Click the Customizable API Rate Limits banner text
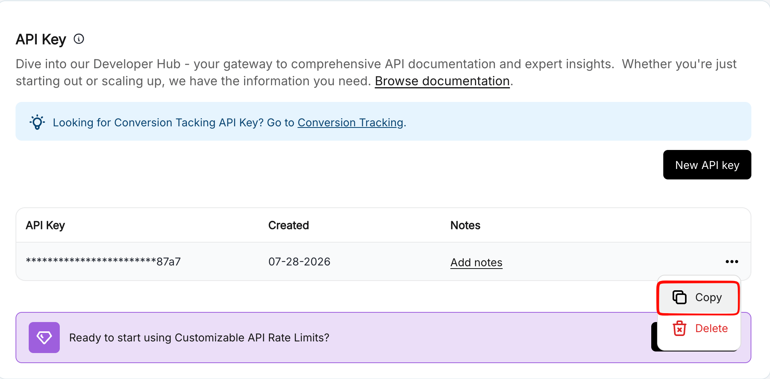The width and height of the screenshot is (770, 379). [x=199, y=338]
